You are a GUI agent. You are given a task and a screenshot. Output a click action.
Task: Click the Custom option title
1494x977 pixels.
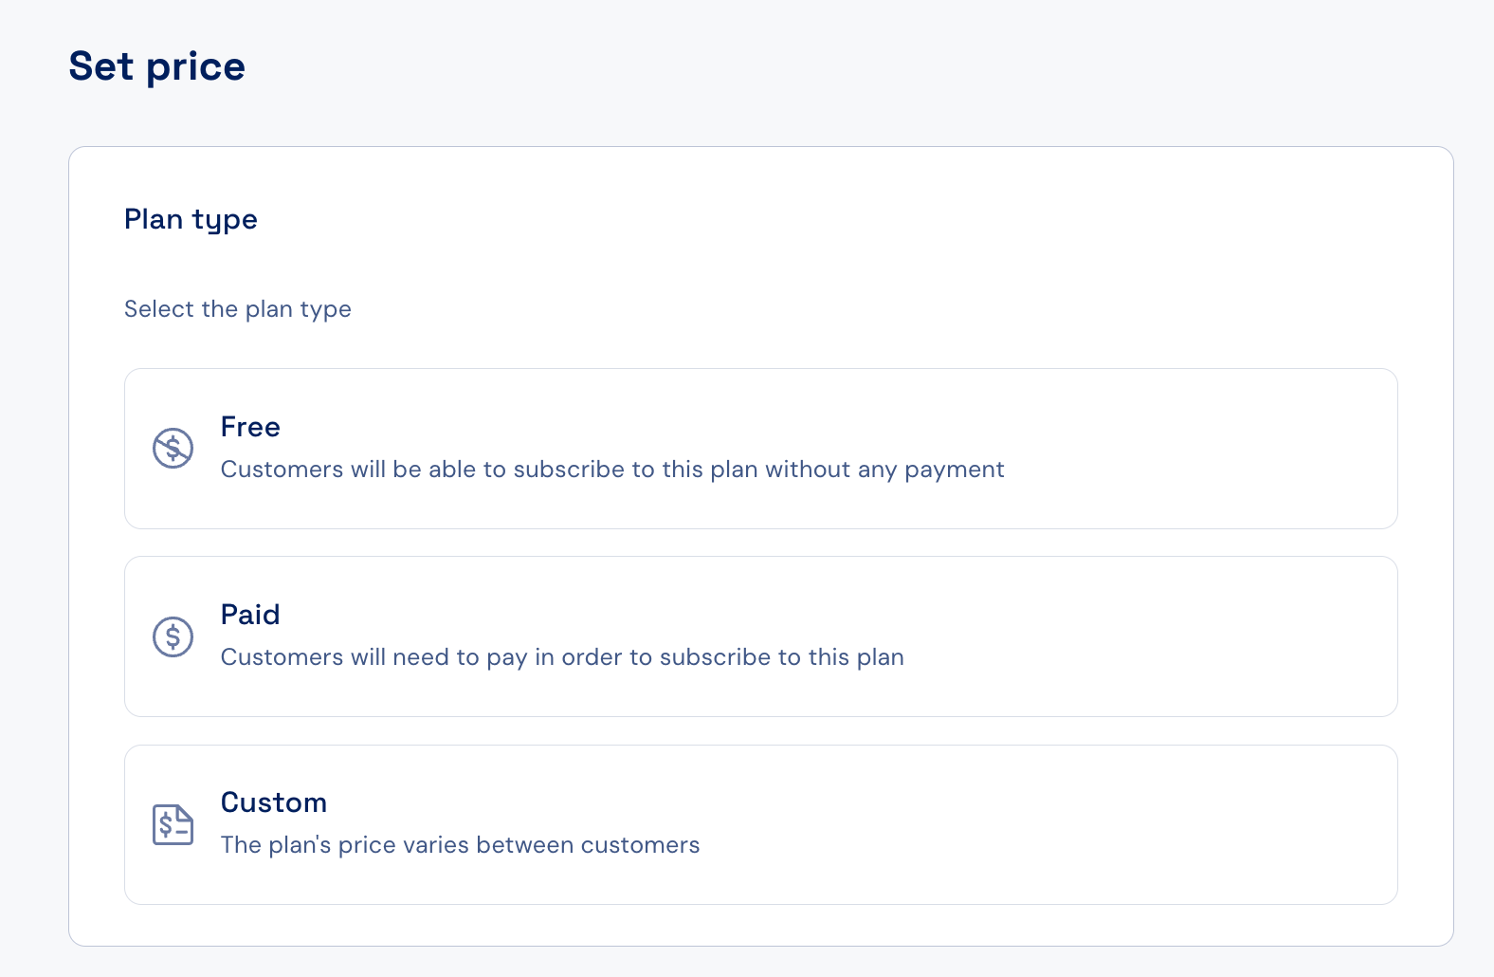point(274,802)
